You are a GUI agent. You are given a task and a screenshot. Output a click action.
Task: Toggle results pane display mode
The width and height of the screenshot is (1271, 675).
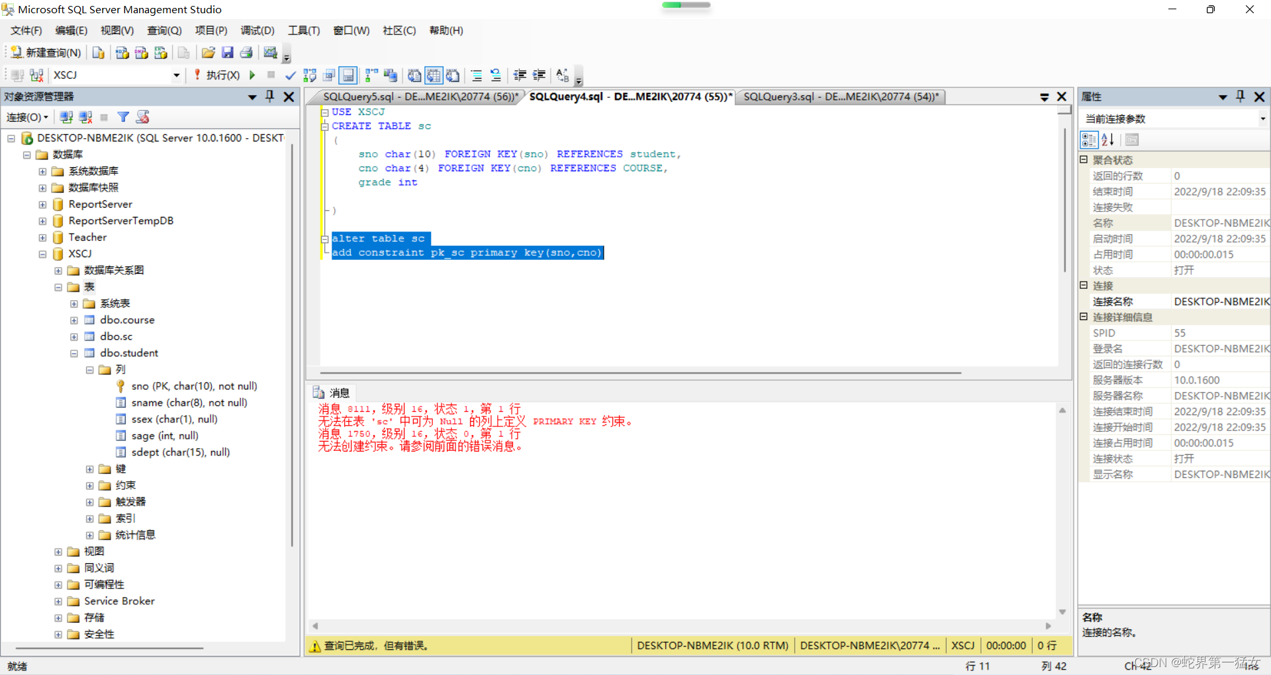coord(348,75)
